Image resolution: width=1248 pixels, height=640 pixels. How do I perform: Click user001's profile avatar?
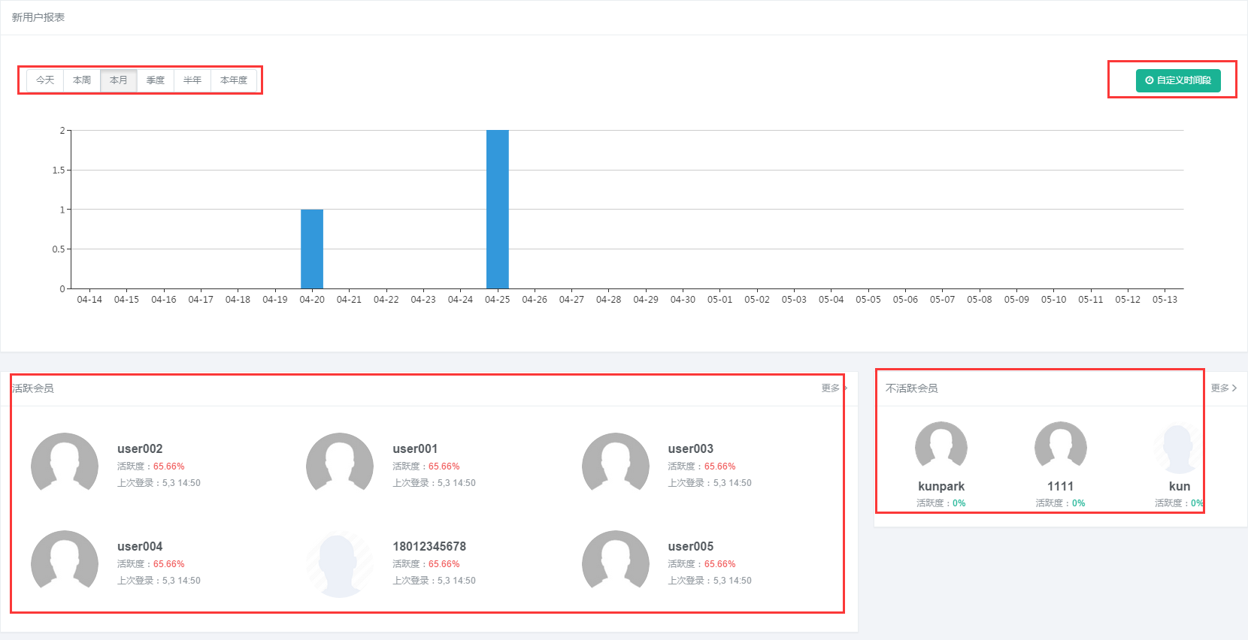tap(340, 466)
